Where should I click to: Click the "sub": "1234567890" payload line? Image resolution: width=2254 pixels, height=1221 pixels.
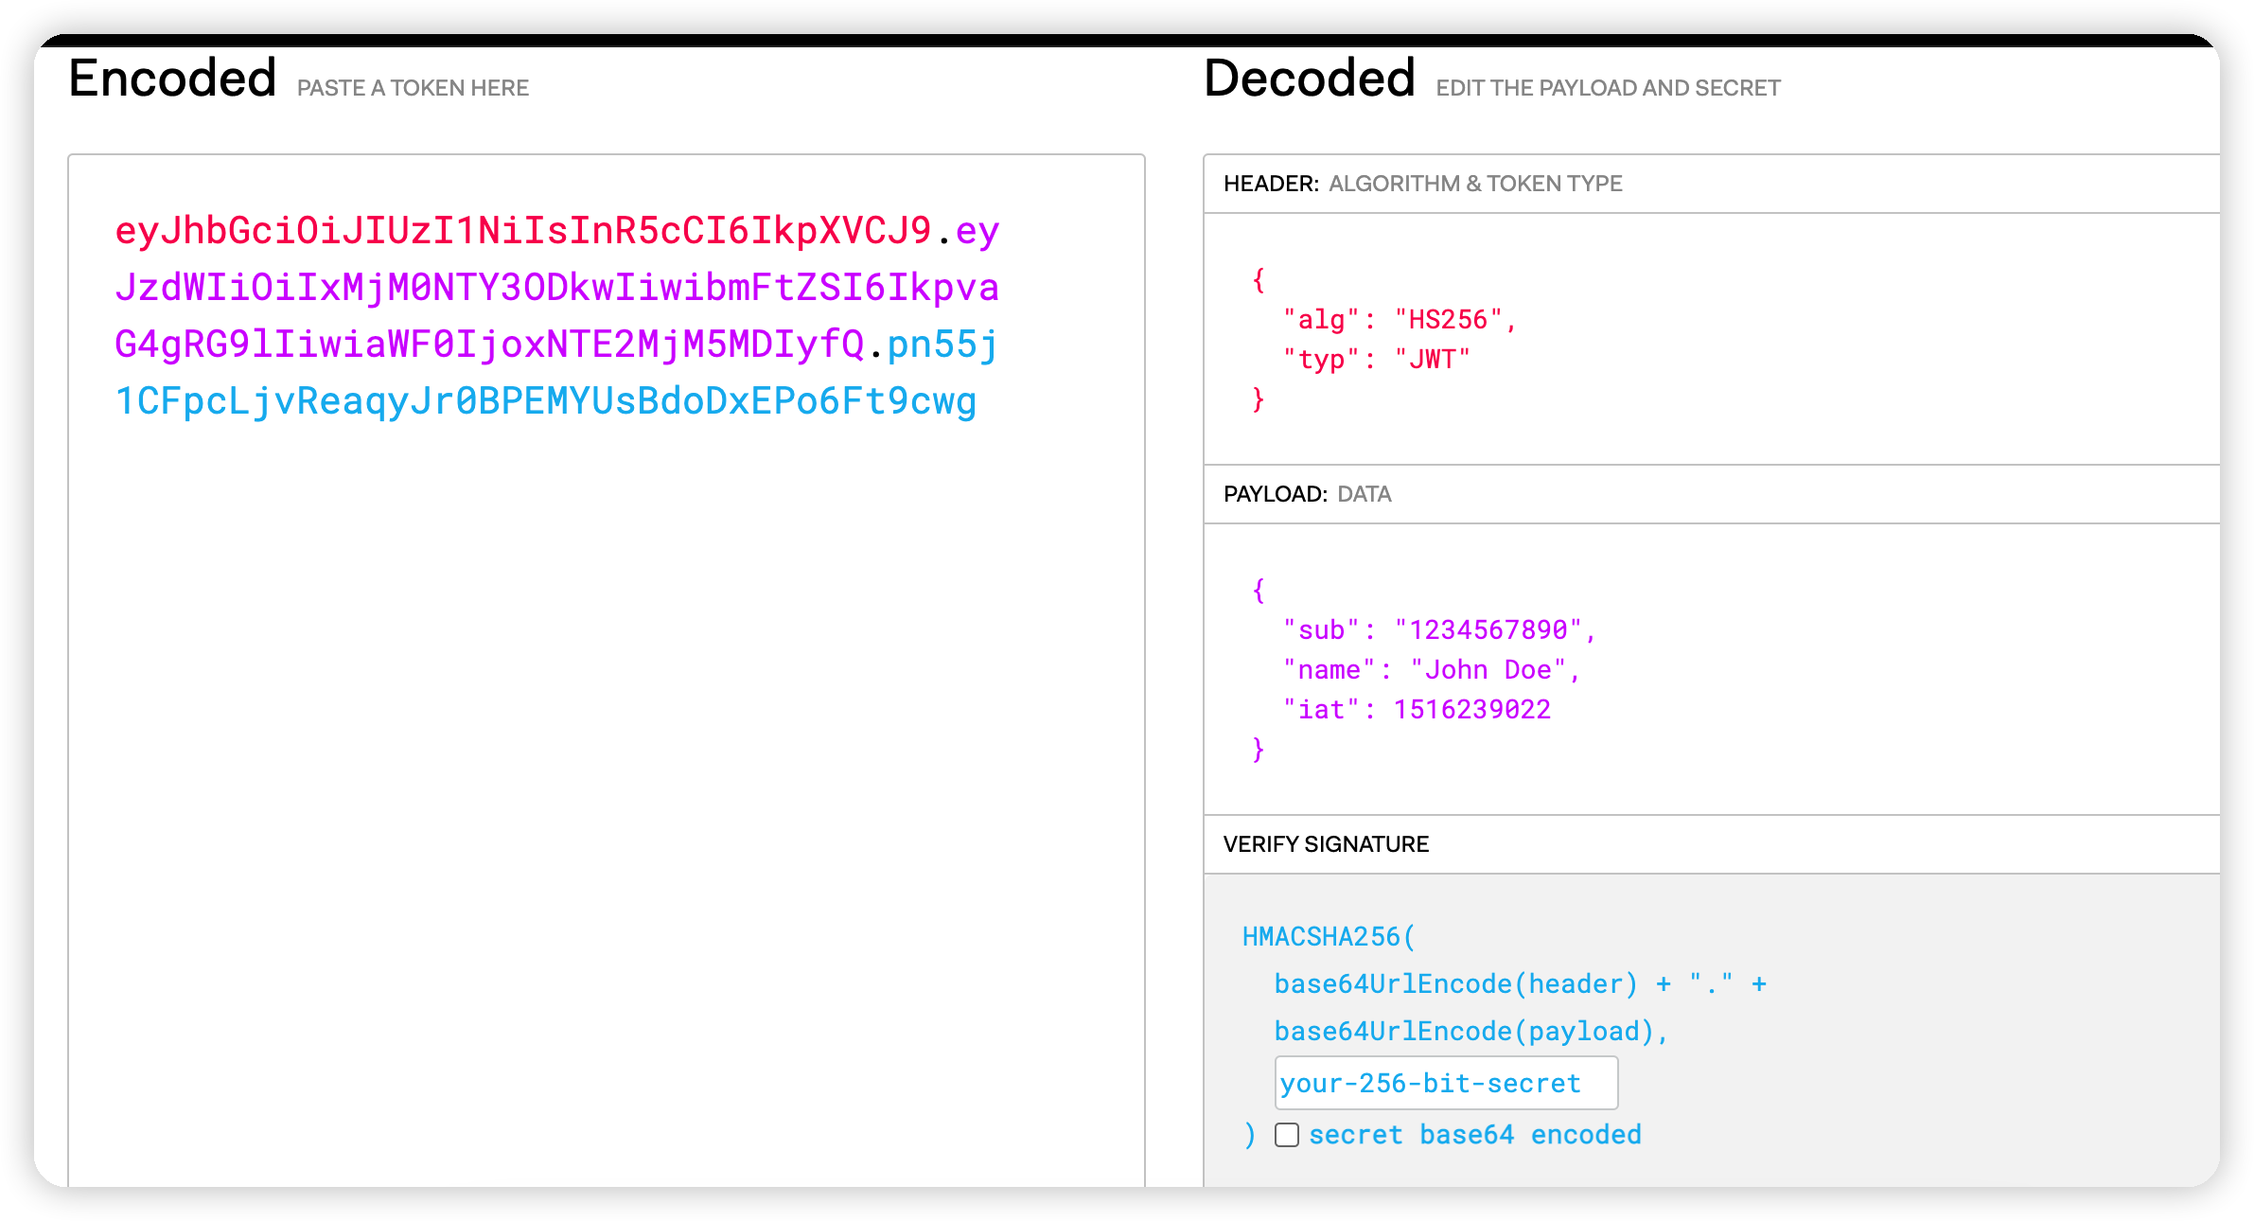click(1438, 630)
